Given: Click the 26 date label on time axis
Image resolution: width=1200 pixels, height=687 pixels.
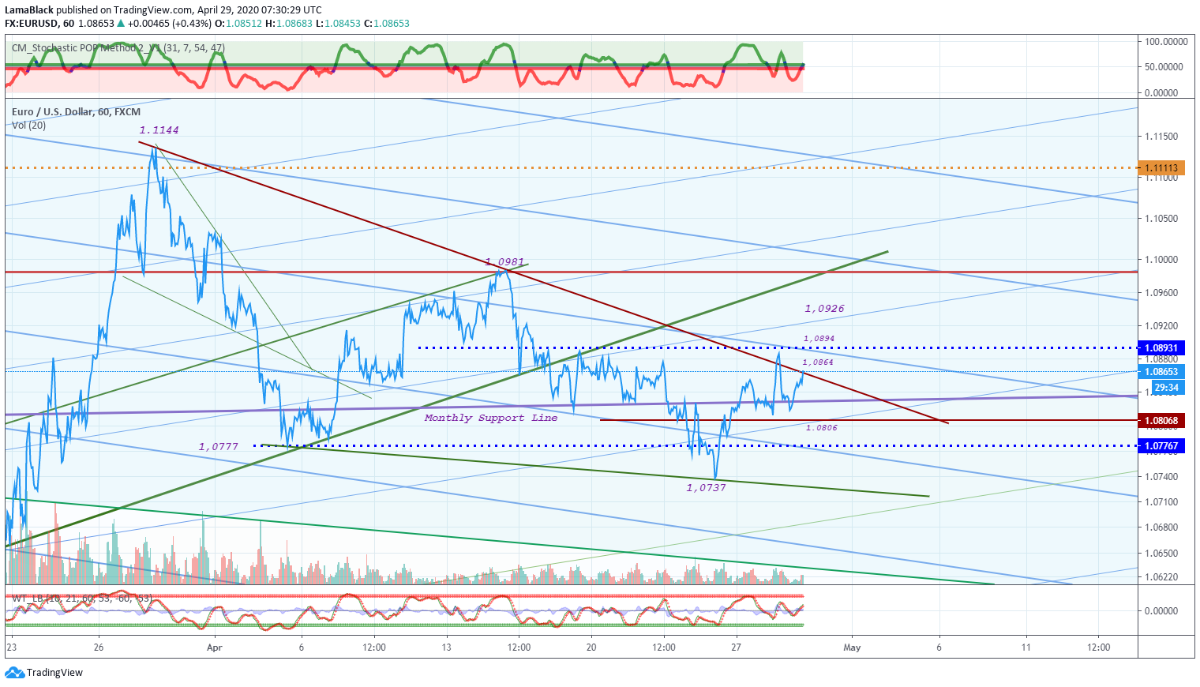Looking at the screenshot, I should (x=99, y=648).
